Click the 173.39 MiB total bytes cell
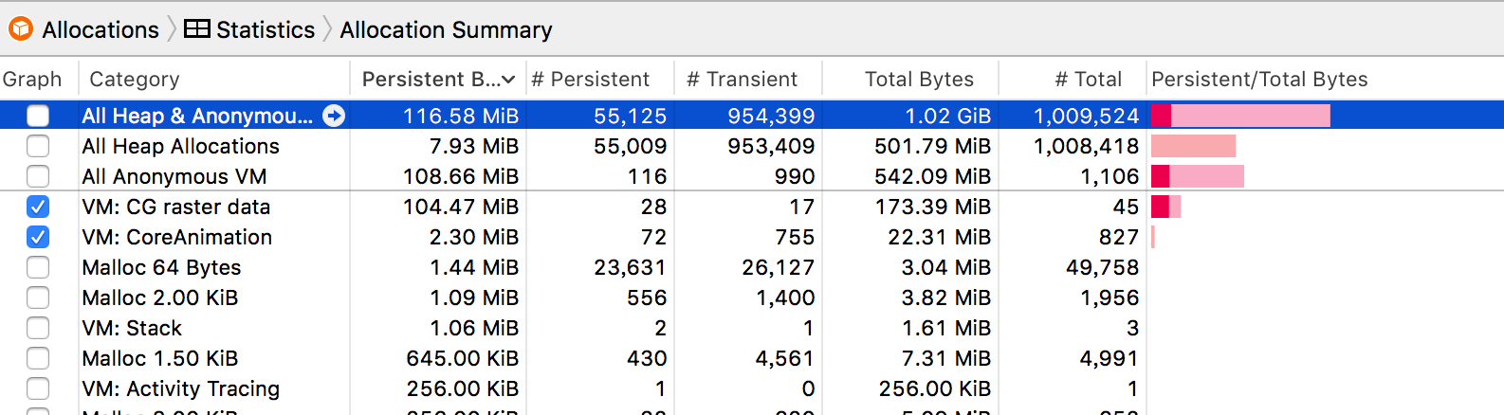 (x=933, y=207)
